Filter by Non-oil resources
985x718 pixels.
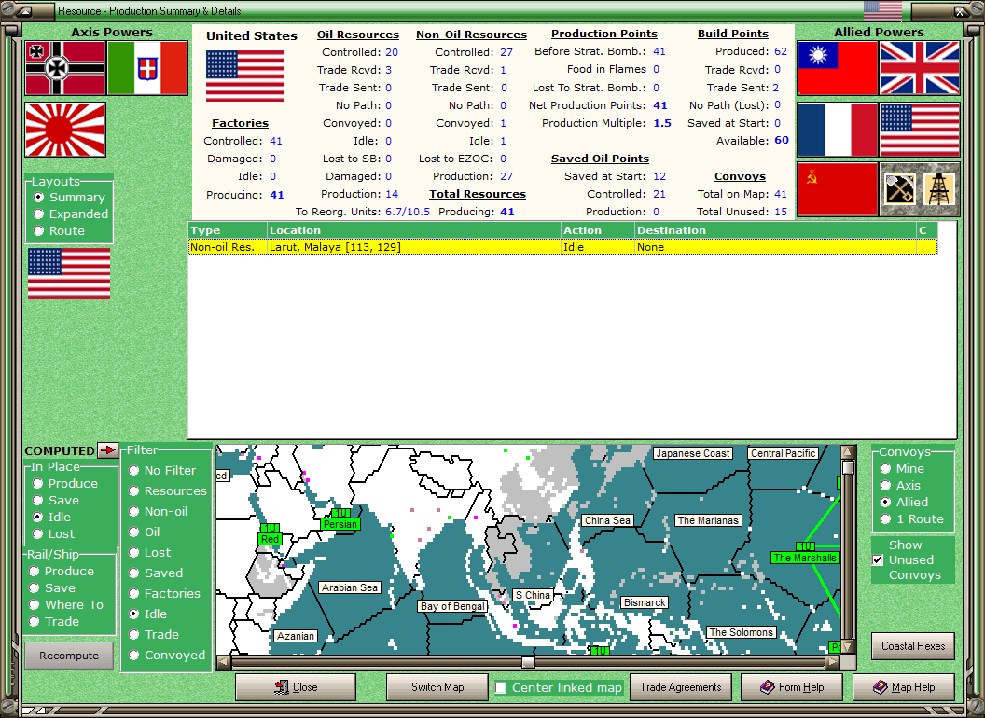click(x=158, y=512)
